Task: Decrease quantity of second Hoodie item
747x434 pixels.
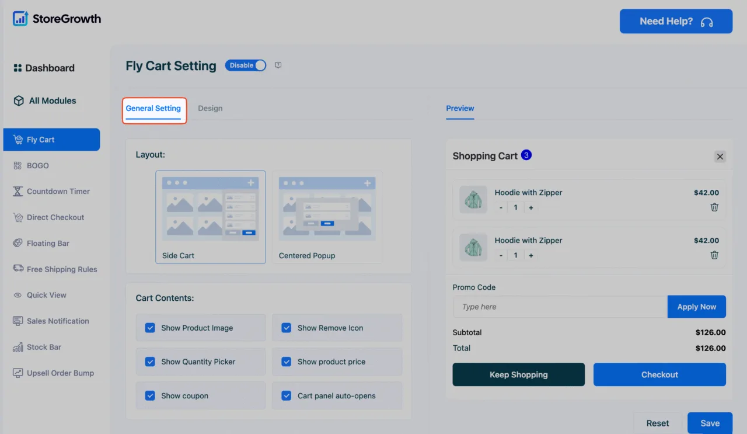Action: [501, 255]
